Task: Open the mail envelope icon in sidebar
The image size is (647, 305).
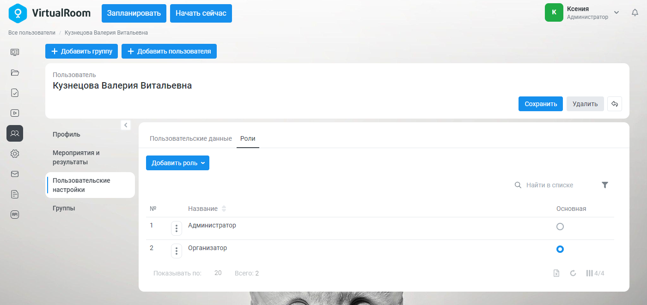Action: pos(15,174)
